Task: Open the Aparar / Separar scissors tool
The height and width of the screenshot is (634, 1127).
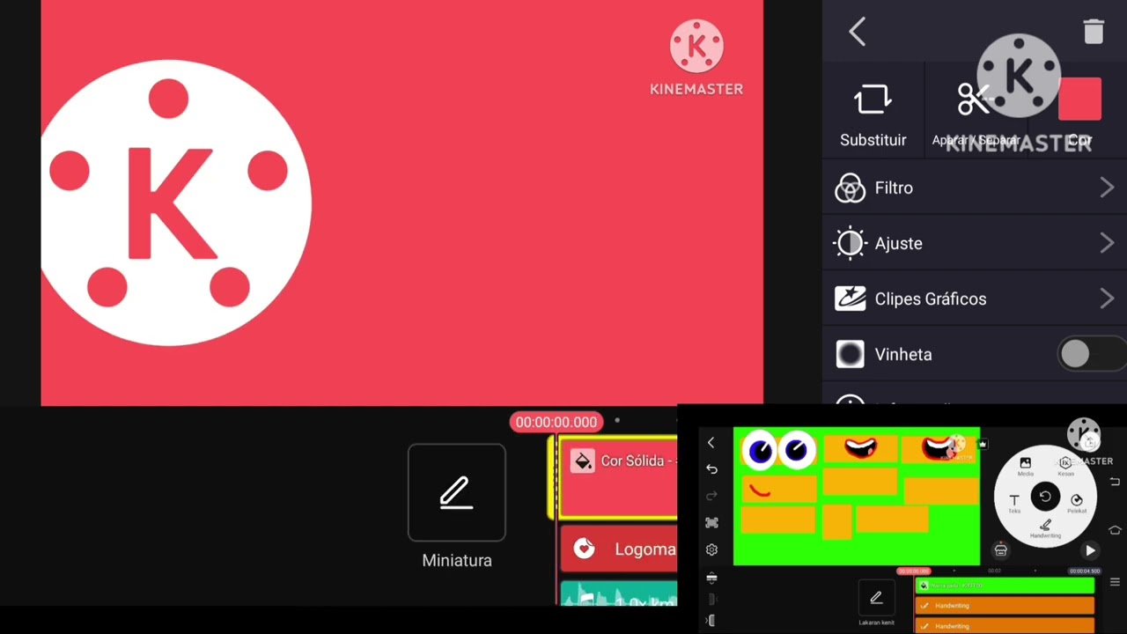Action: coord(975,100)
